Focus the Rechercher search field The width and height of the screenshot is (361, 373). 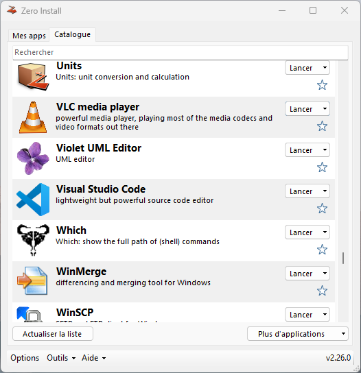[180, 52]
